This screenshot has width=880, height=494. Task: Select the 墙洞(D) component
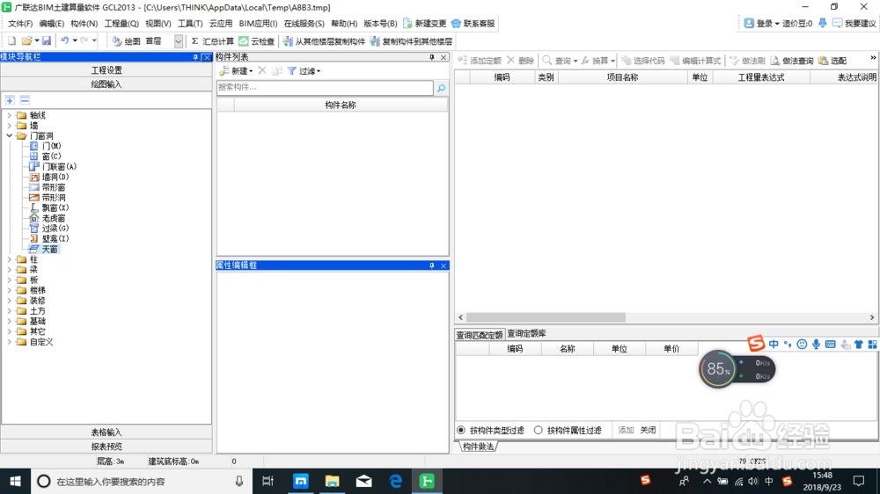coord(49,177)
